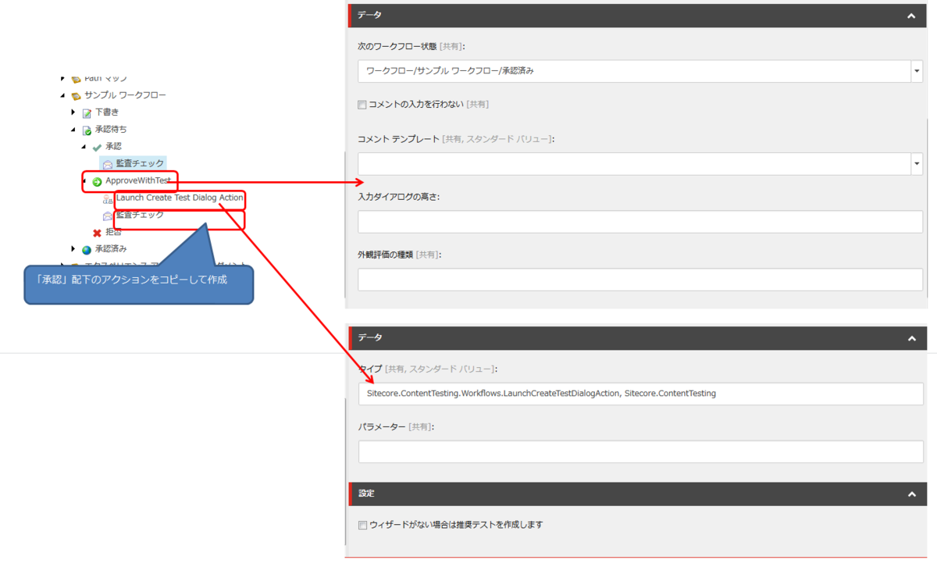
Task: Collapse the データ section above 次のワークフロー状態
Action: tap(911, 16)
